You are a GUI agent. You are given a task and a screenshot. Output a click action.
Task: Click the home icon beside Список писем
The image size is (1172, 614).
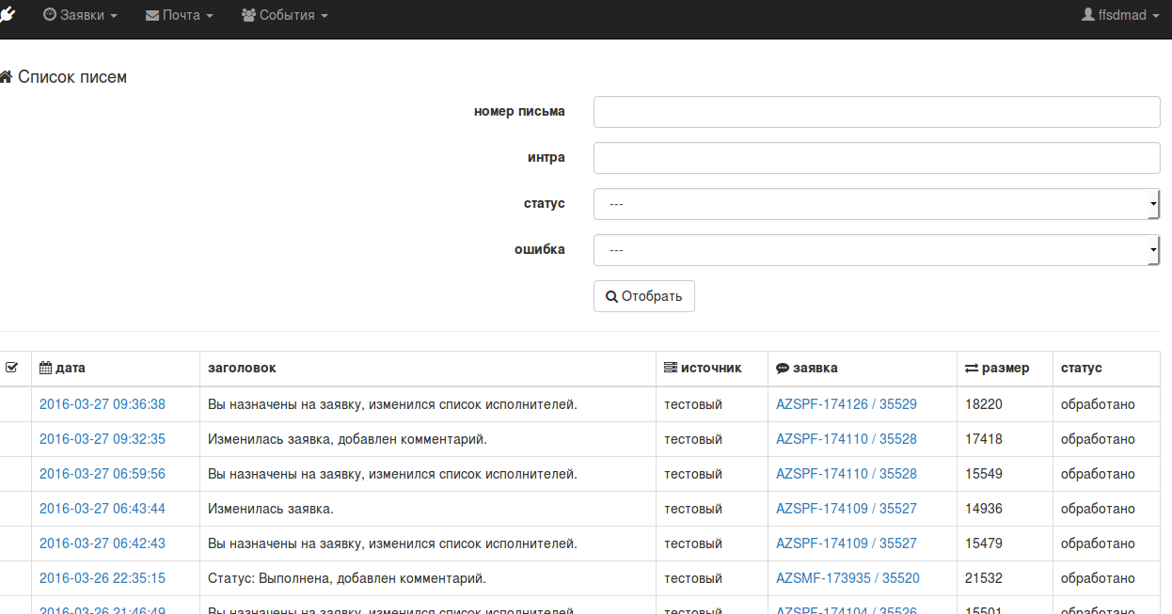tap(7, 77)
